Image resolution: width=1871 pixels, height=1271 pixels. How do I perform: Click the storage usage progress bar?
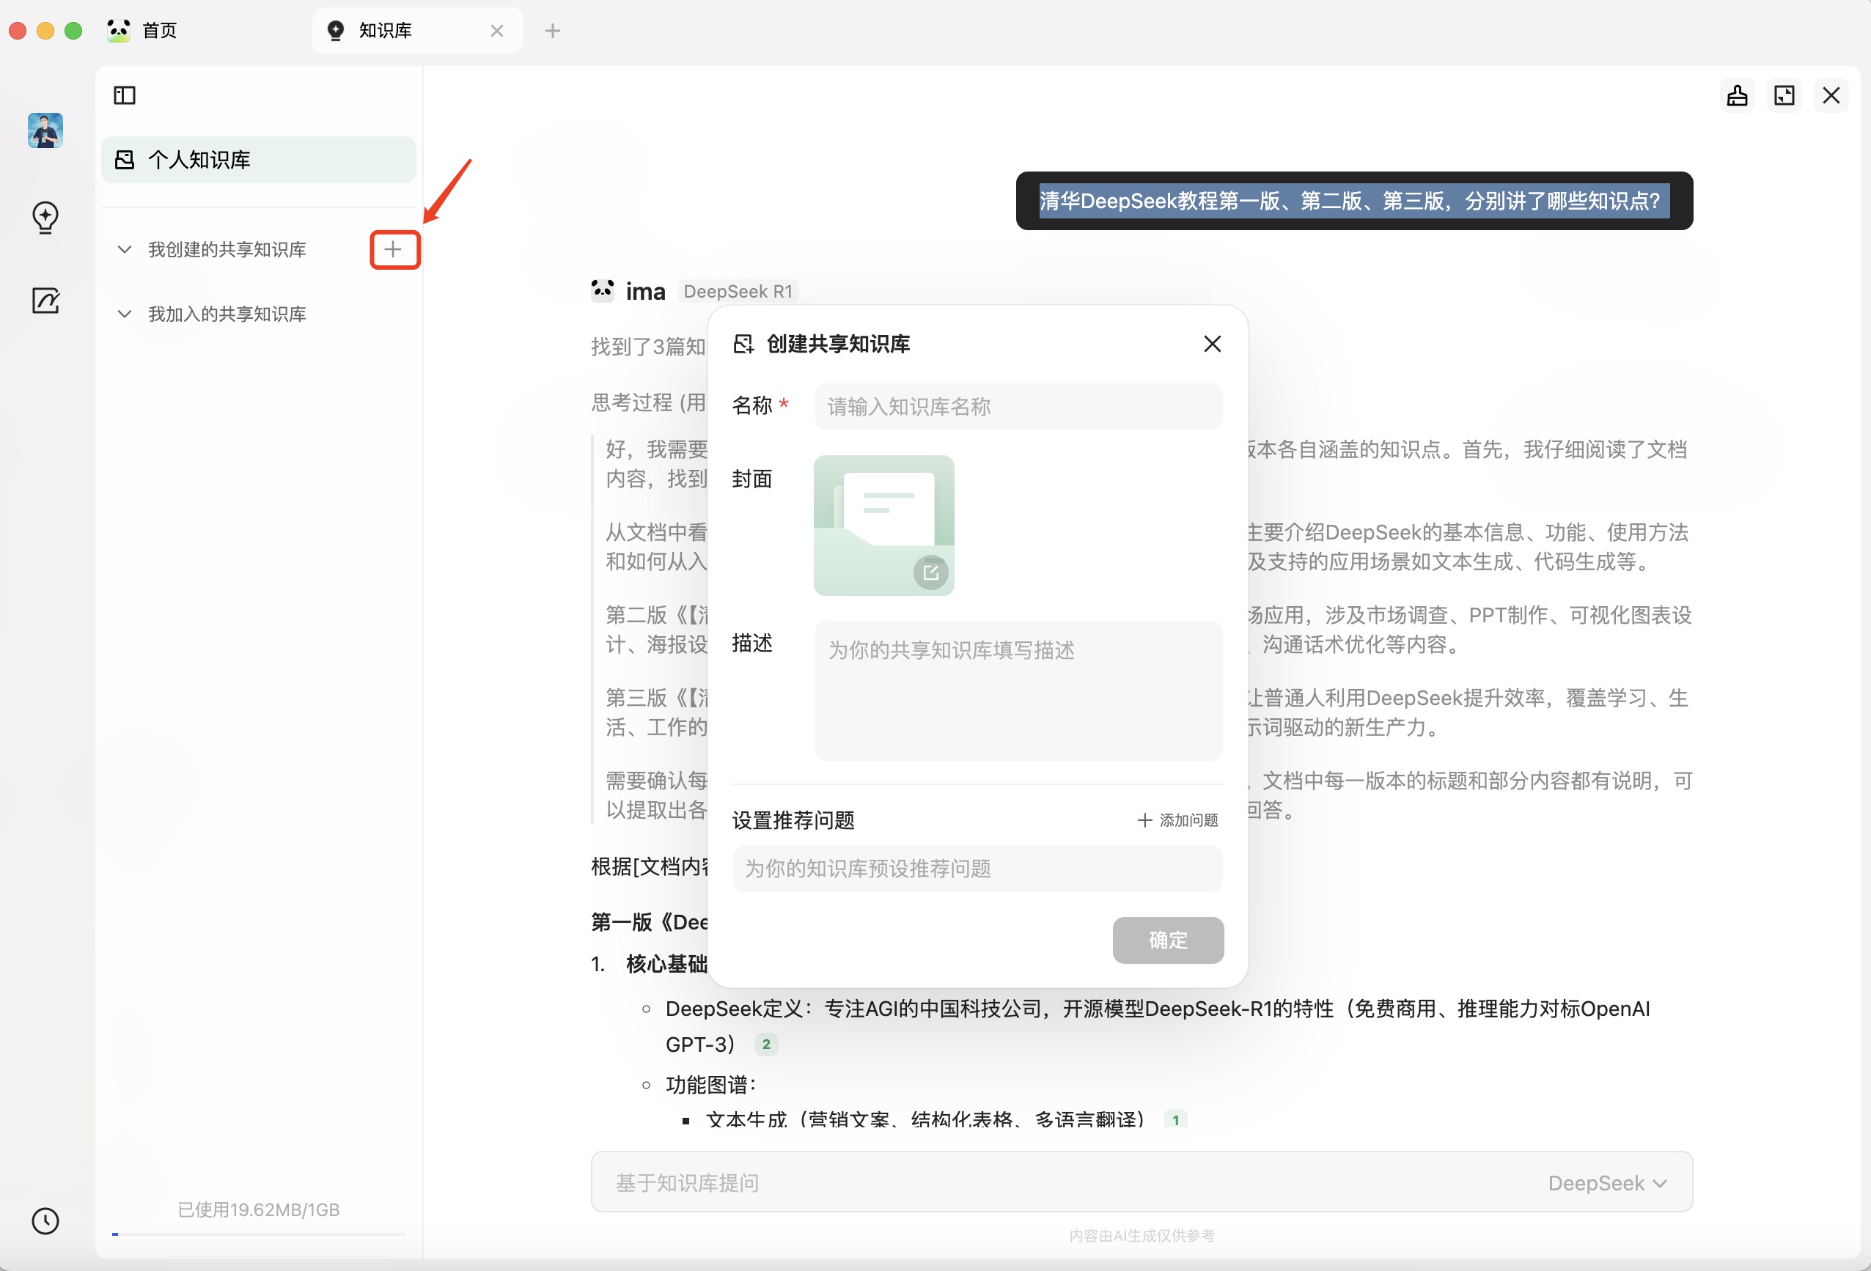[x=257, y=1233]
